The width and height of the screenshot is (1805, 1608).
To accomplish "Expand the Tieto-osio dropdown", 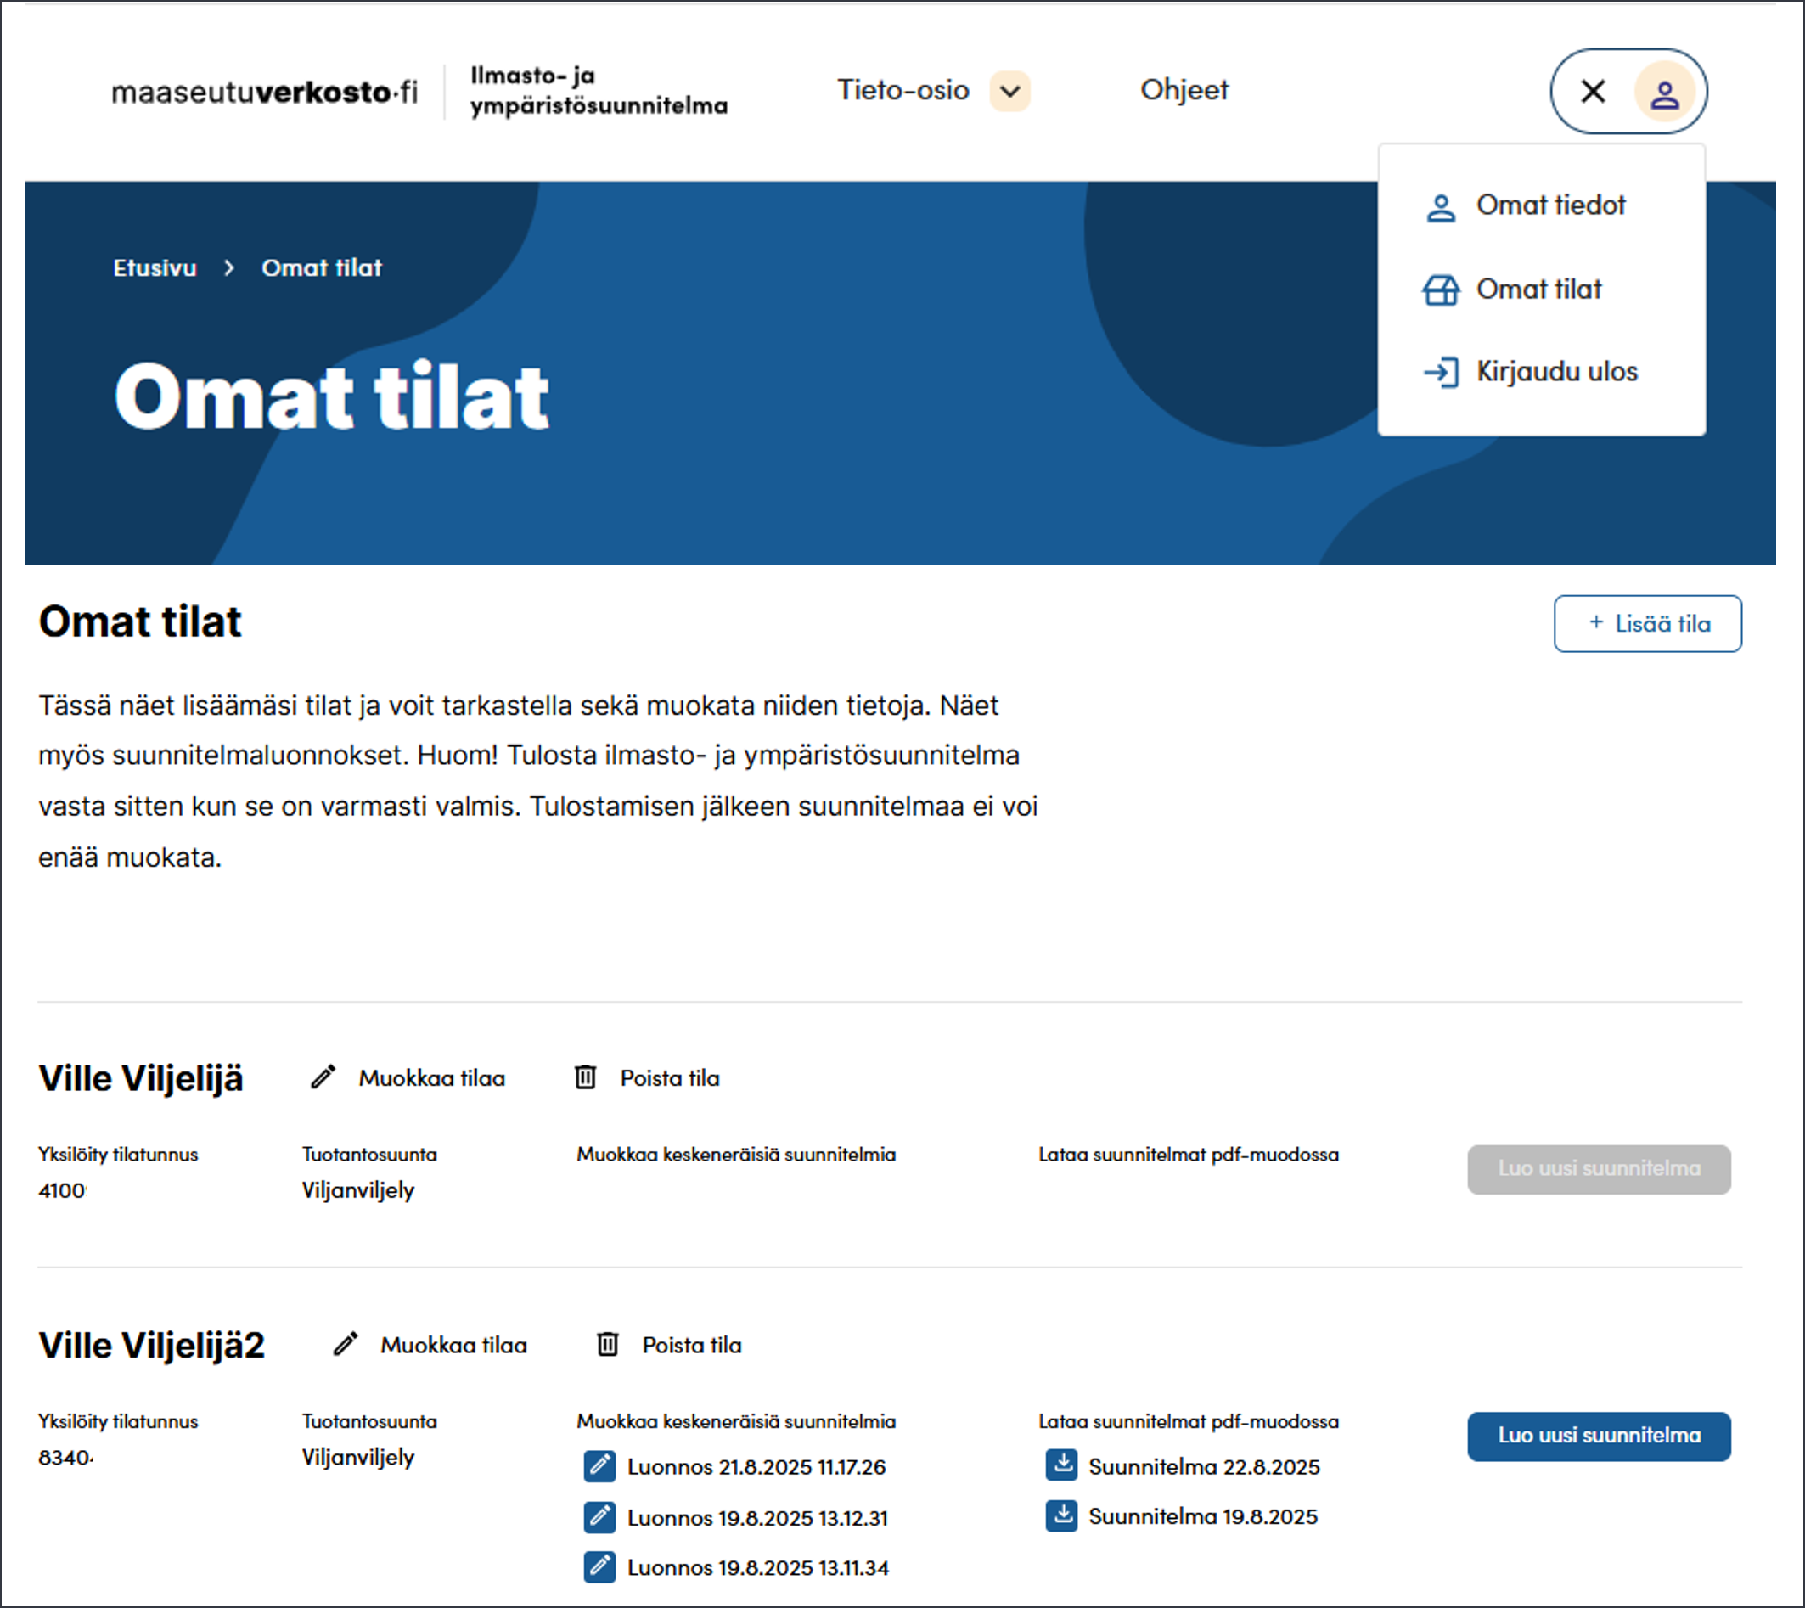I will pyautogui.click(x=903, y=90).
